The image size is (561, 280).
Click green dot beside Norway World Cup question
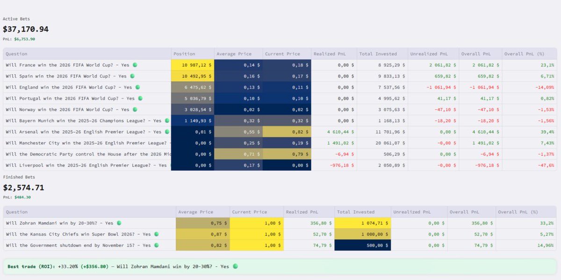pos(135,110)
